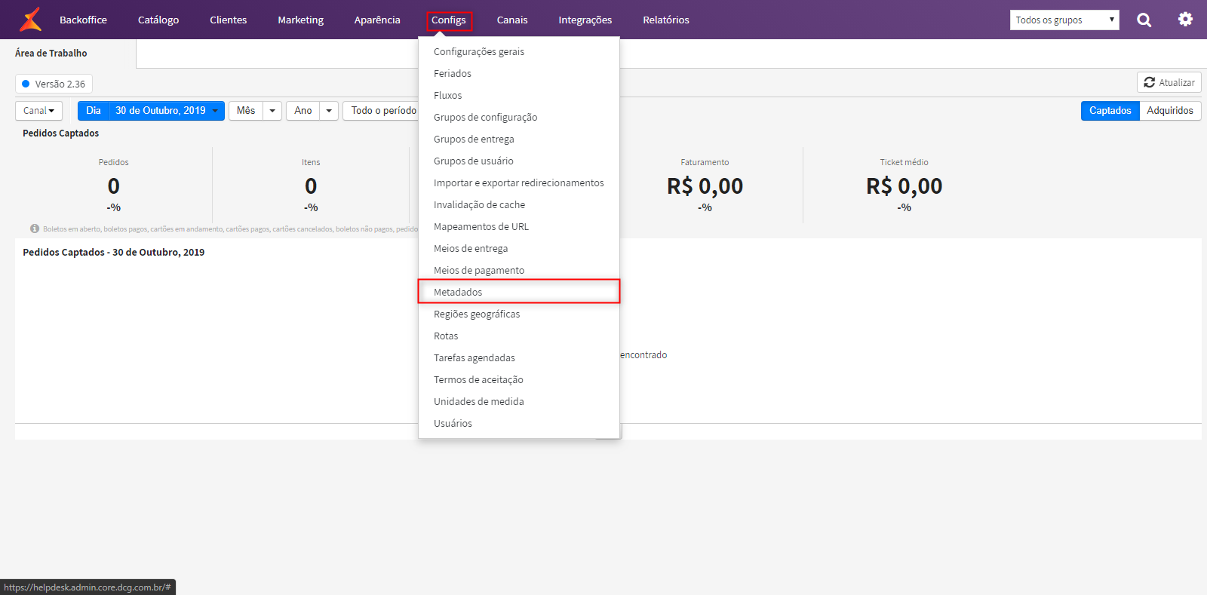The image size is (1207, 595).
Task: Switch to Captados view
Action: 1110,111
